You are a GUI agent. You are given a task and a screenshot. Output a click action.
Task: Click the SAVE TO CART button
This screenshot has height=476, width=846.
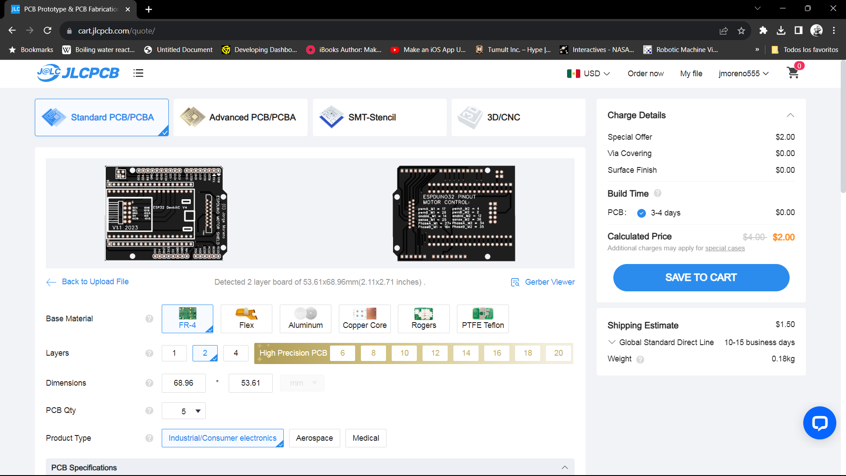[x=701, y=278]
